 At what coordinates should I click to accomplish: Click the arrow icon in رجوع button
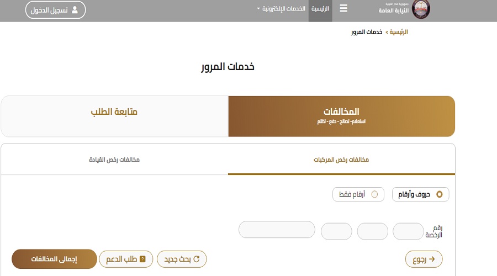(x=432, y=259)
